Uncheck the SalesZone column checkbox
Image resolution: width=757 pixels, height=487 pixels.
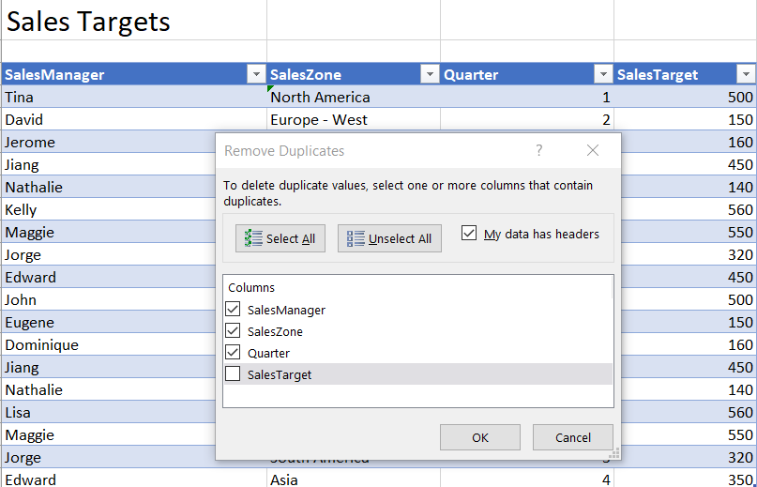[233, 330]
